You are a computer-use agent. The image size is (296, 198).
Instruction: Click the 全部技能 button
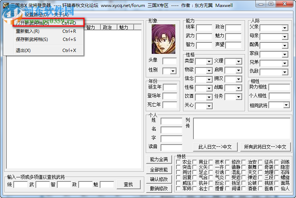click(x=159, y=170)
